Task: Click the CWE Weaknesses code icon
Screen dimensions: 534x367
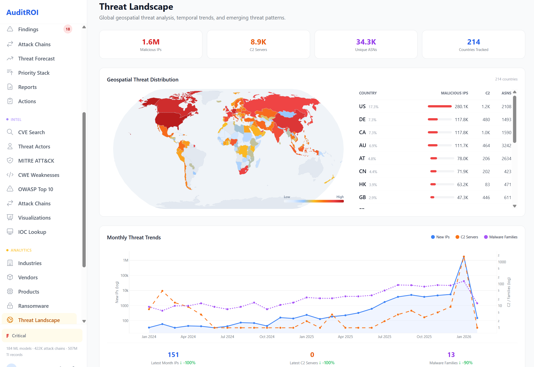Action: click(x=10, y=175)
